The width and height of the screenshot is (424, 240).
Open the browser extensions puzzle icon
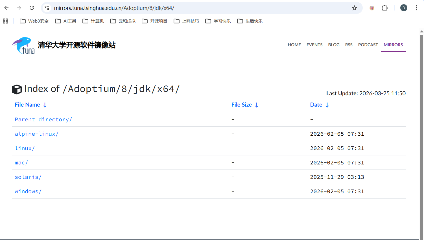click(385, 8)
